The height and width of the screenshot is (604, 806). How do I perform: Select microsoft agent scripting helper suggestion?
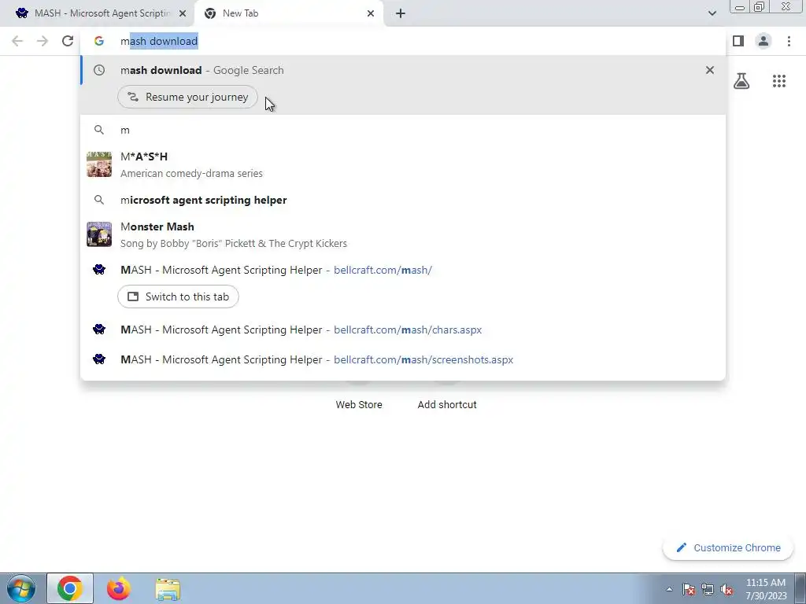pos(403,200)
